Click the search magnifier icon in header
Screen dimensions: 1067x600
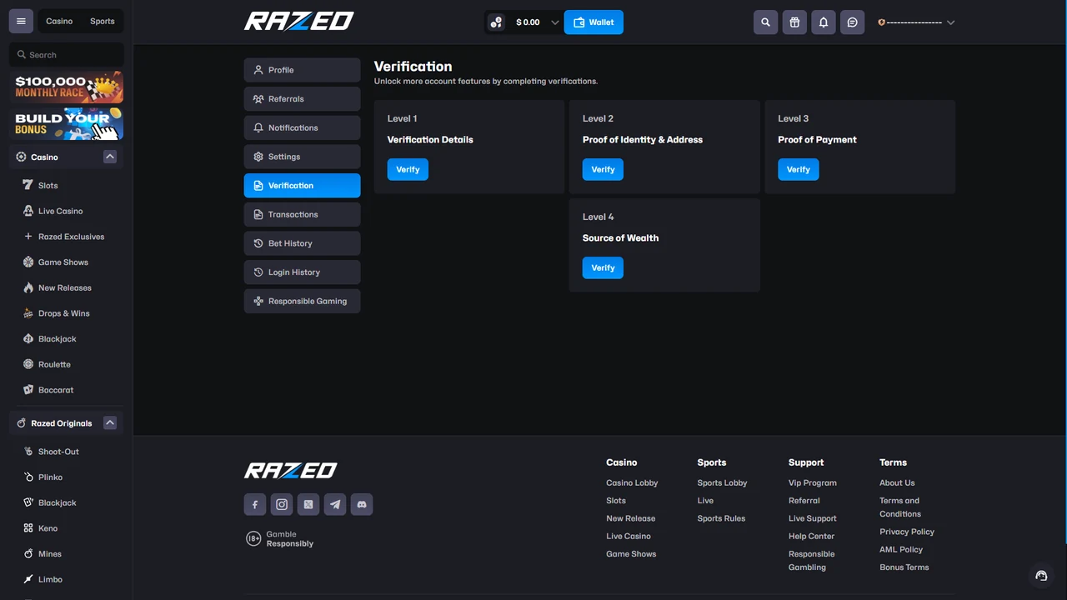pyautogui.click(x=765, y=22)
